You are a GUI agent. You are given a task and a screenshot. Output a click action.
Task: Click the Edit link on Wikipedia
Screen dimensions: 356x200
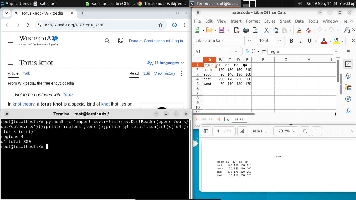pyautogui.click(x=147, y=73)
